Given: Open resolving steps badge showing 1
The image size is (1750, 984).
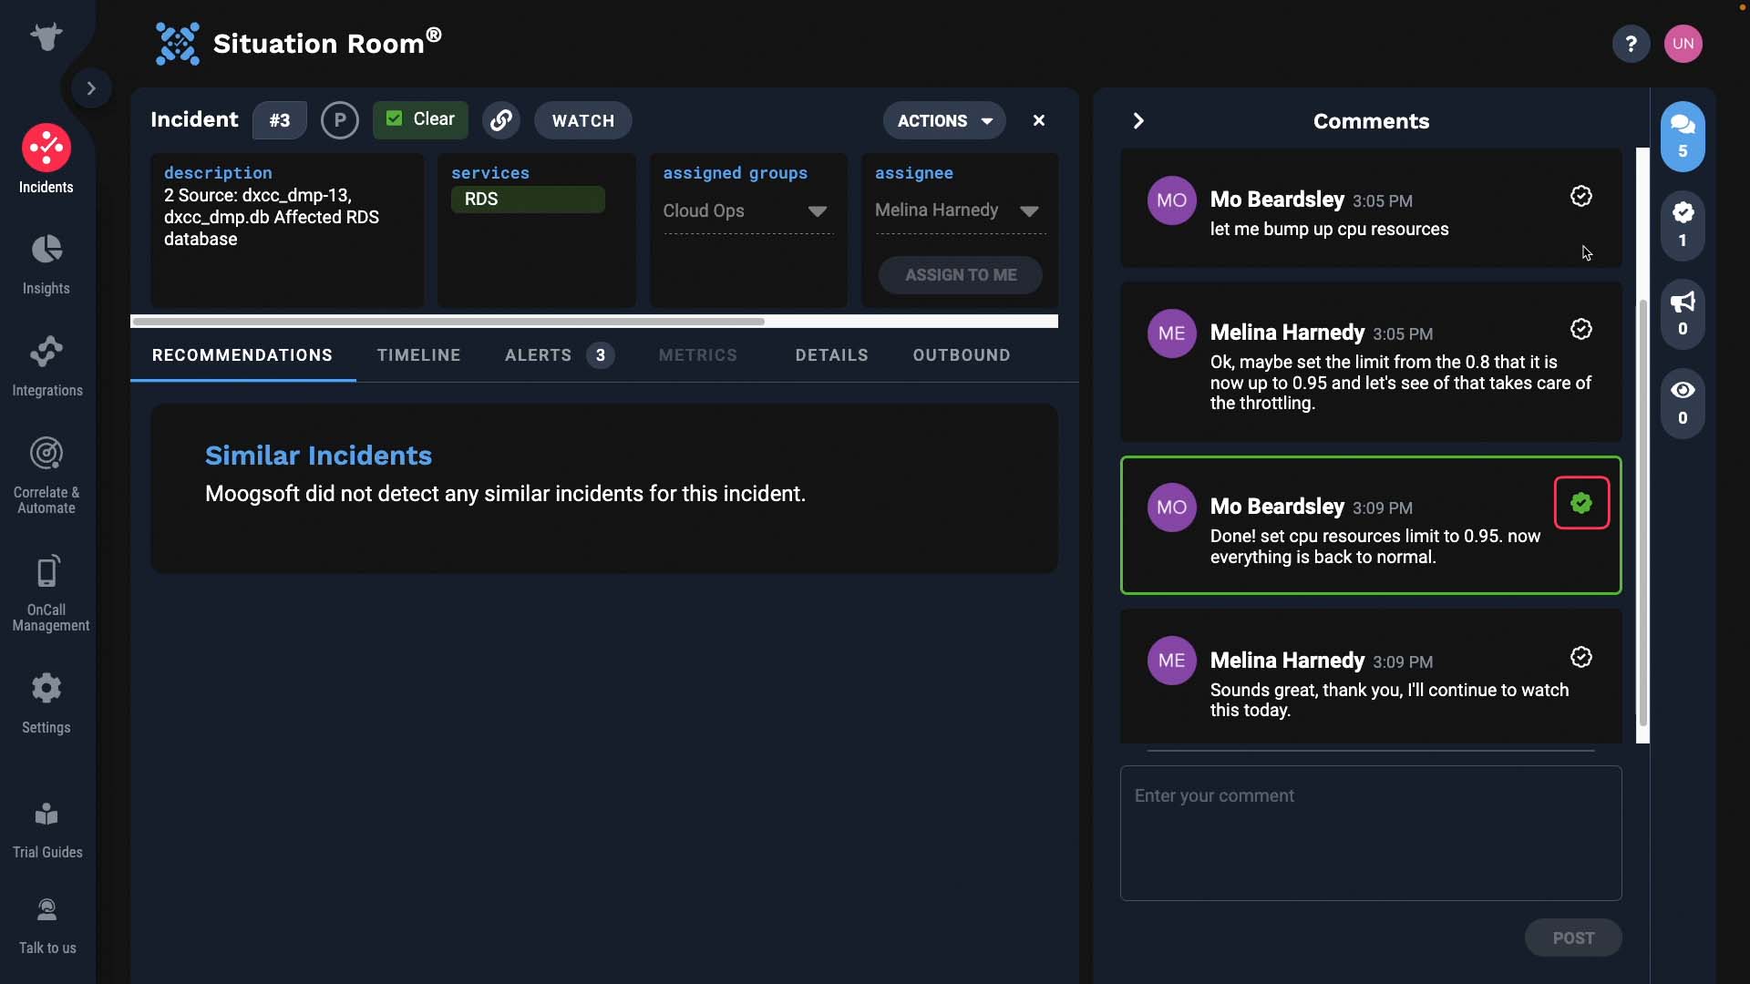Looking at the screenshot, I should 1683,225.
